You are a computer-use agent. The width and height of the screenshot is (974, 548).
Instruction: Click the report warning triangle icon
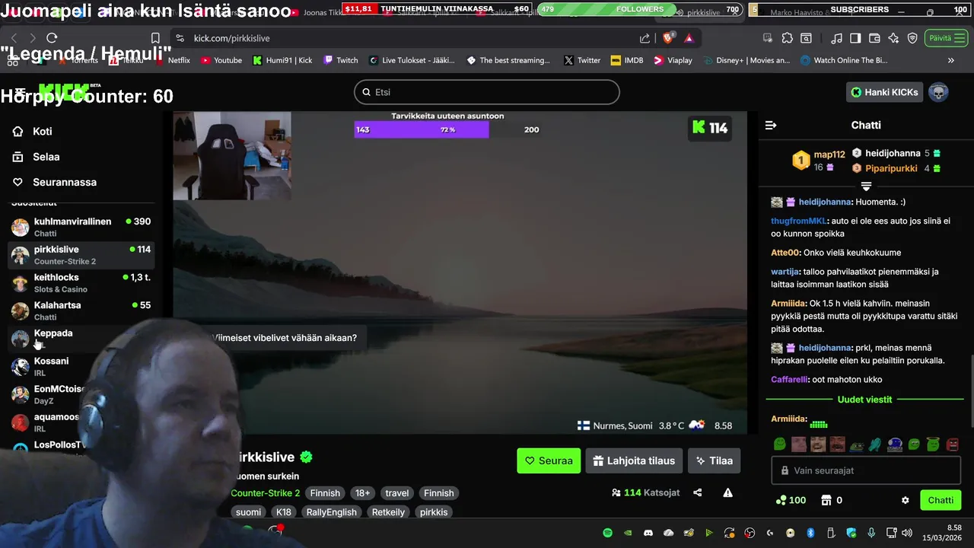(x=727, y=492)
